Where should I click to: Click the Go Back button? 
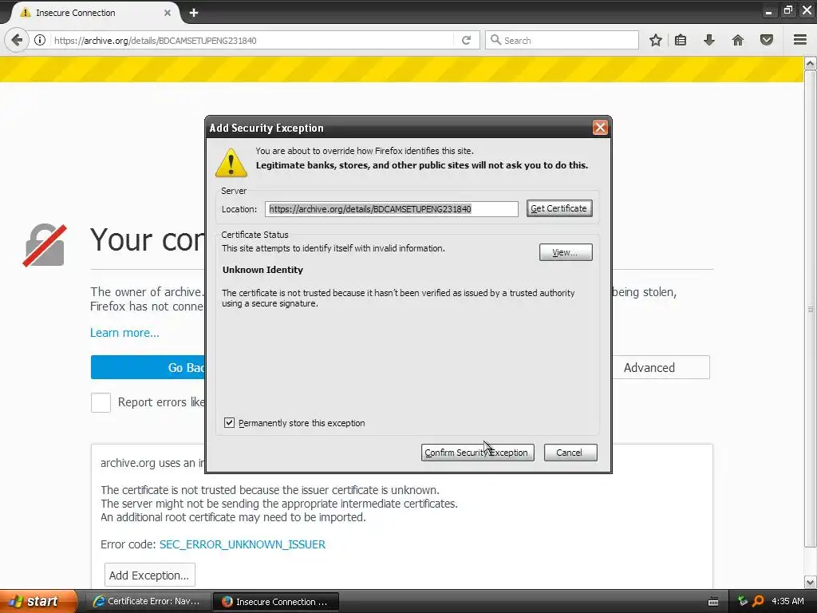click(148, 367)
